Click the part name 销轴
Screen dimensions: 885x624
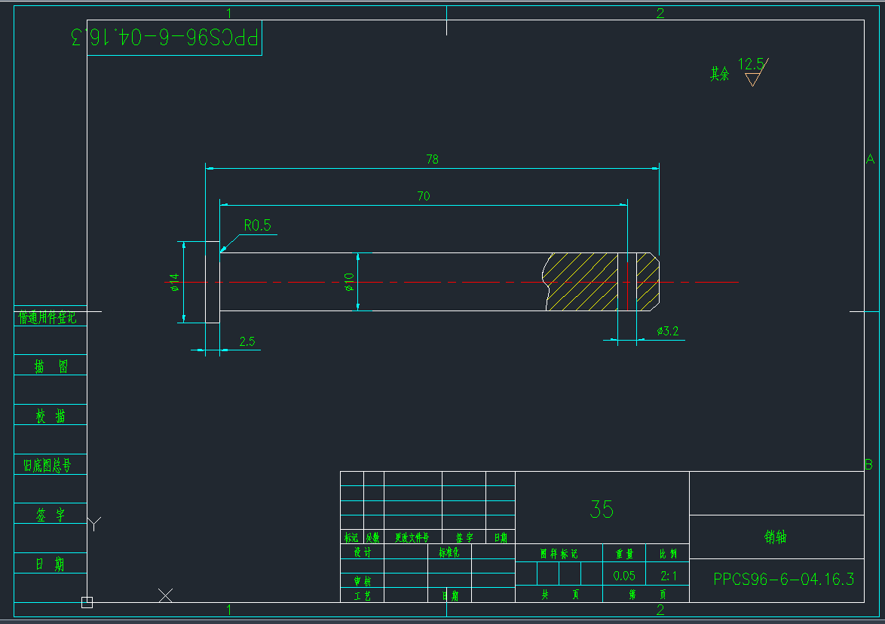776,537
